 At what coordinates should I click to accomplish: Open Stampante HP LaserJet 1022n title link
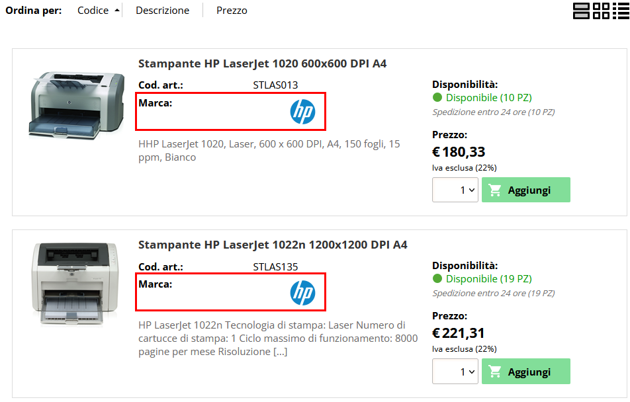pyautogui.click(x=273, y=245)
